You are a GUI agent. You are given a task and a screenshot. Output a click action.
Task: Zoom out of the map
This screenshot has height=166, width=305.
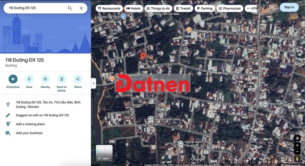[297, 151]
